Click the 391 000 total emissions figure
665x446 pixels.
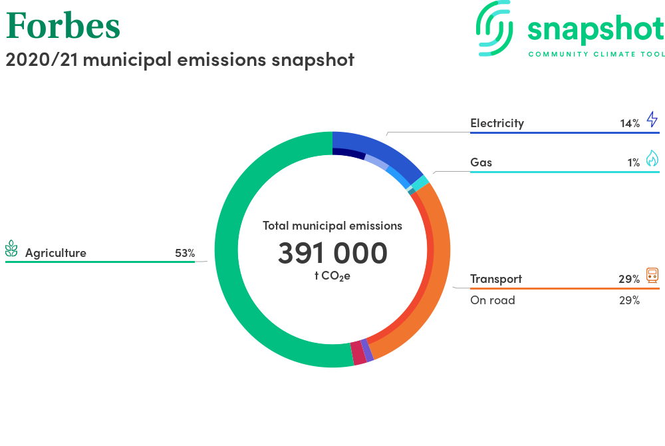click(332, 253)
